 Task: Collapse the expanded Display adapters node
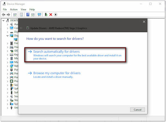(7, 36)
